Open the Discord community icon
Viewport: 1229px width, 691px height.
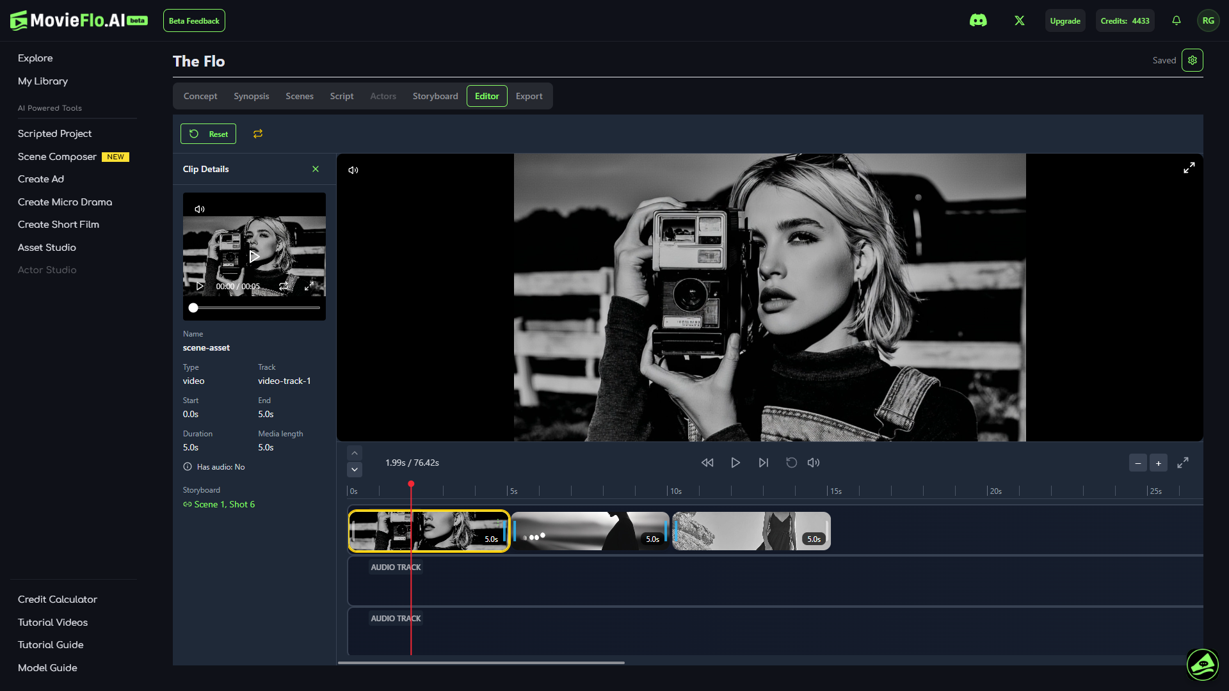pyautogui.click(x=978, y=20)
